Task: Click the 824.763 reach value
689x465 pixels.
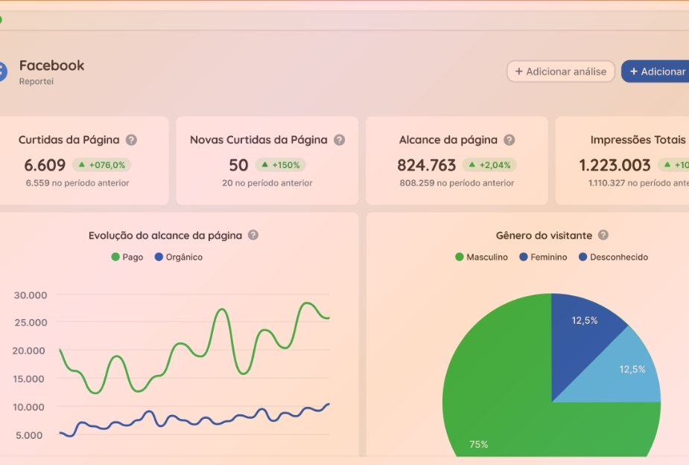Action: [426, 165]
